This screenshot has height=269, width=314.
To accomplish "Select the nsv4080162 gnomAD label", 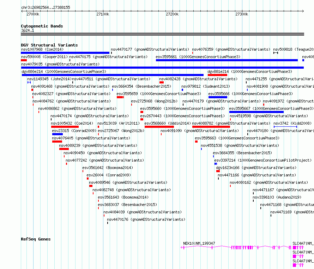I will point(269,182).
